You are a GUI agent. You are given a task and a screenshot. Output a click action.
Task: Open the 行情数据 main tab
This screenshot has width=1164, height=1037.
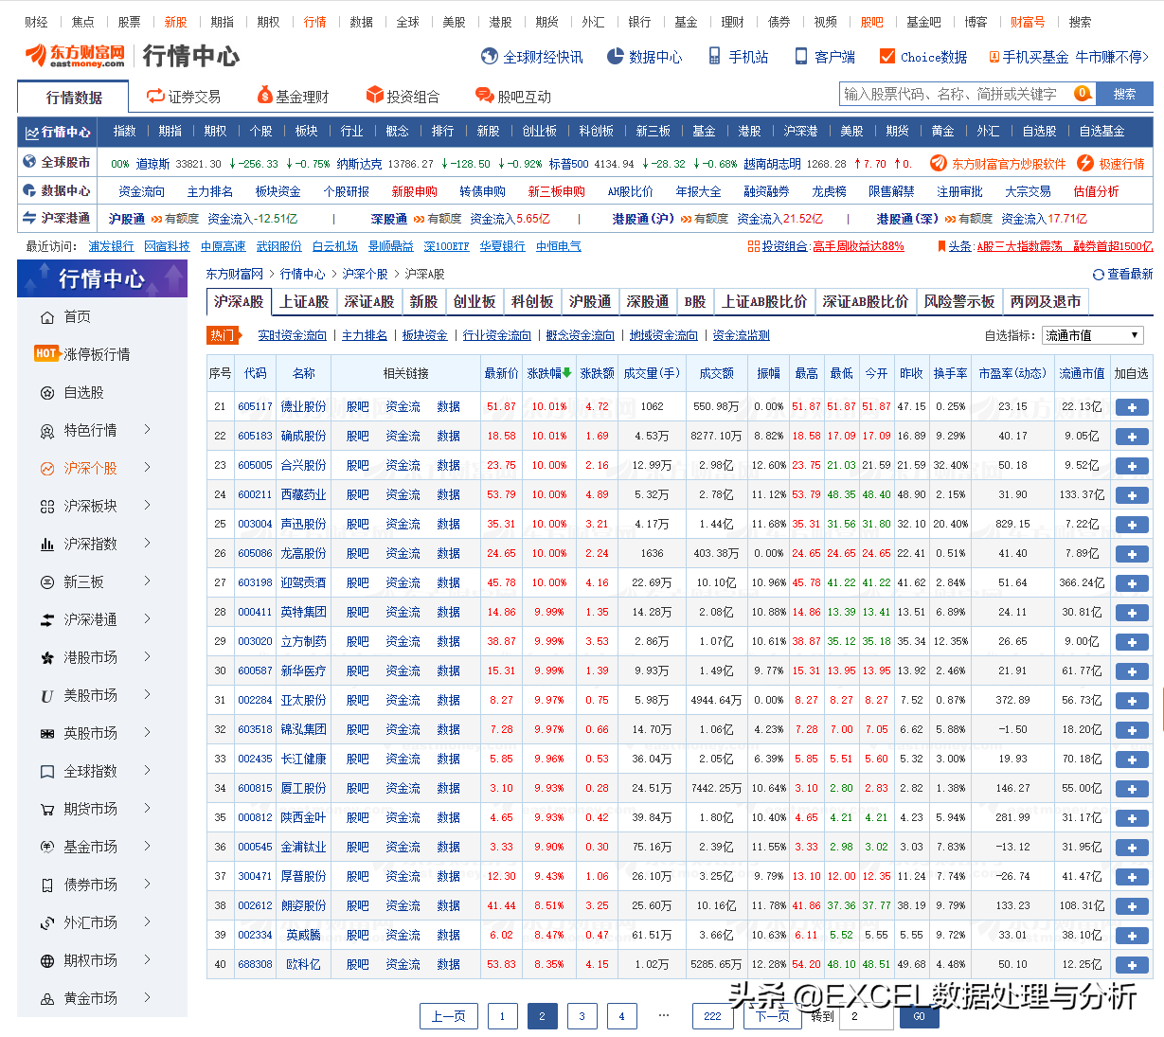(x=74, y=97)
